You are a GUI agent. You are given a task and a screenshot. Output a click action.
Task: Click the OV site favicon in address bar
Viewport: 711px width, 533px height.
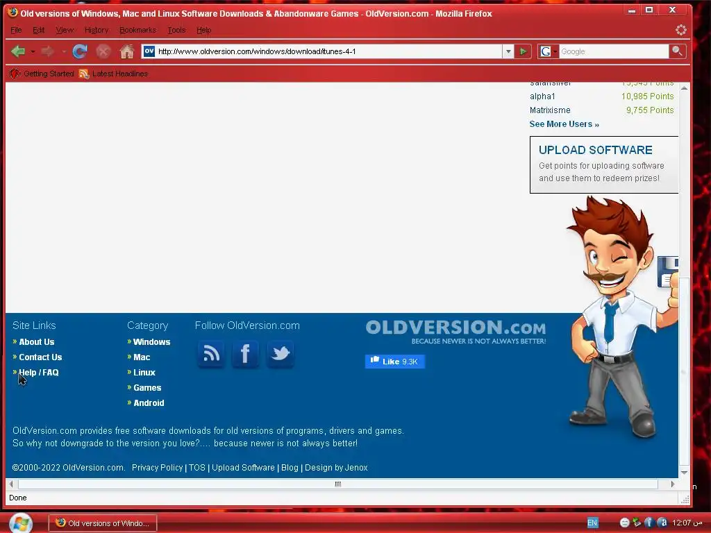[x=149, y=51]
